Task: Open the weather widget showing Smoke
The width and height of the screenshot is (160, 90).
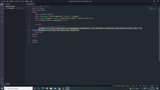Action: (134, 88)
